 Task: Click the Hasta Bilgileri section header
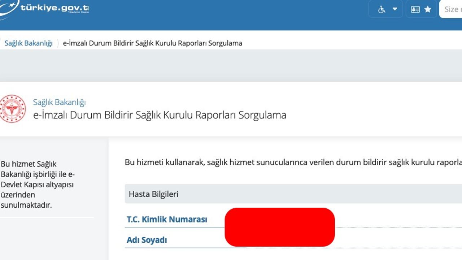(x=154, y=194)
